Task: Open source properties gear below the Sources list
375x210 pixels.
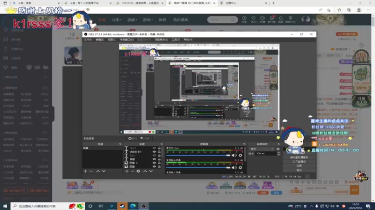Action: click(x=138, y=171)
